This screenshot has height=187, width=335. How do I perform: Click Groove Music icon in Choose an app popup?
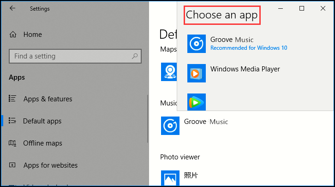coord(197,44)
